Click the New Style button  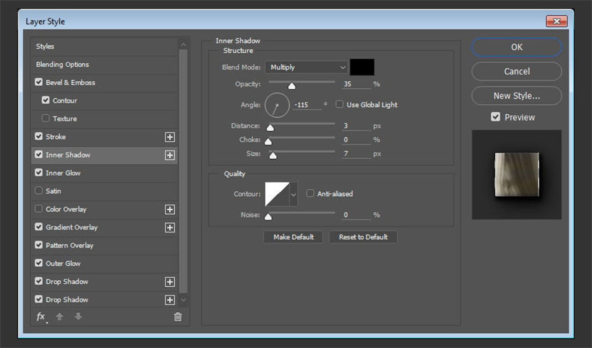(516, 96)
